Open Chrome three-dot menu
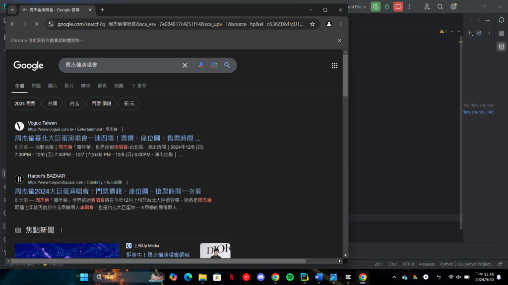 point(341,24)
